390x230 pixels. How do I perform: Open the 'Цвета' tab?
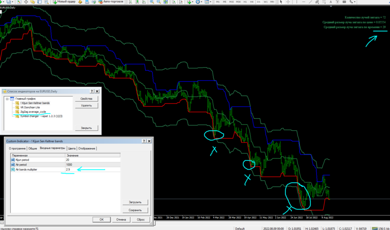pyautogui.click(x=71, y=148)
